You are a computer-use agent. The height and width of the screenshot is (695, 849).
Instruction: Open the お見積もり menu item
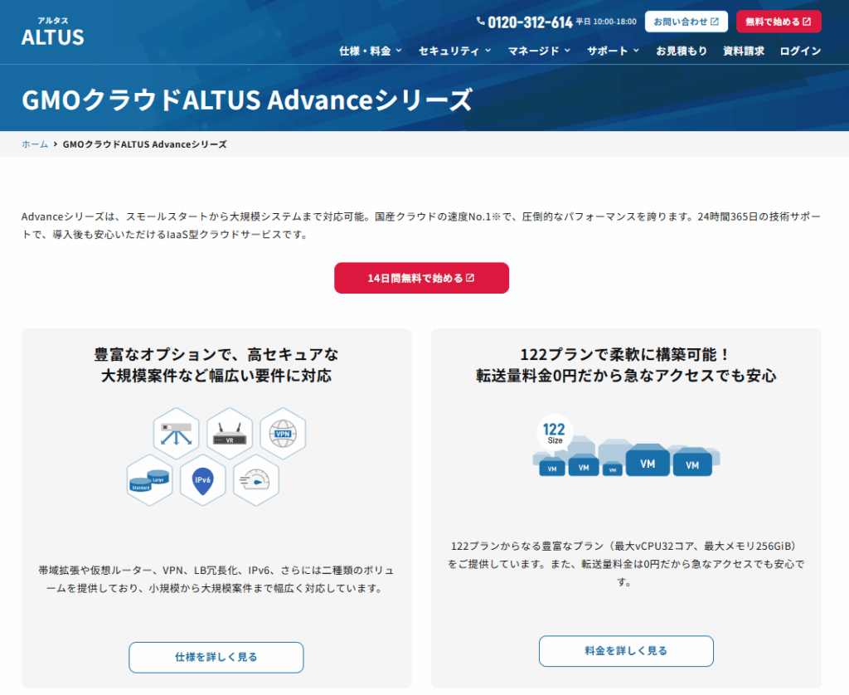pos(682,51)
